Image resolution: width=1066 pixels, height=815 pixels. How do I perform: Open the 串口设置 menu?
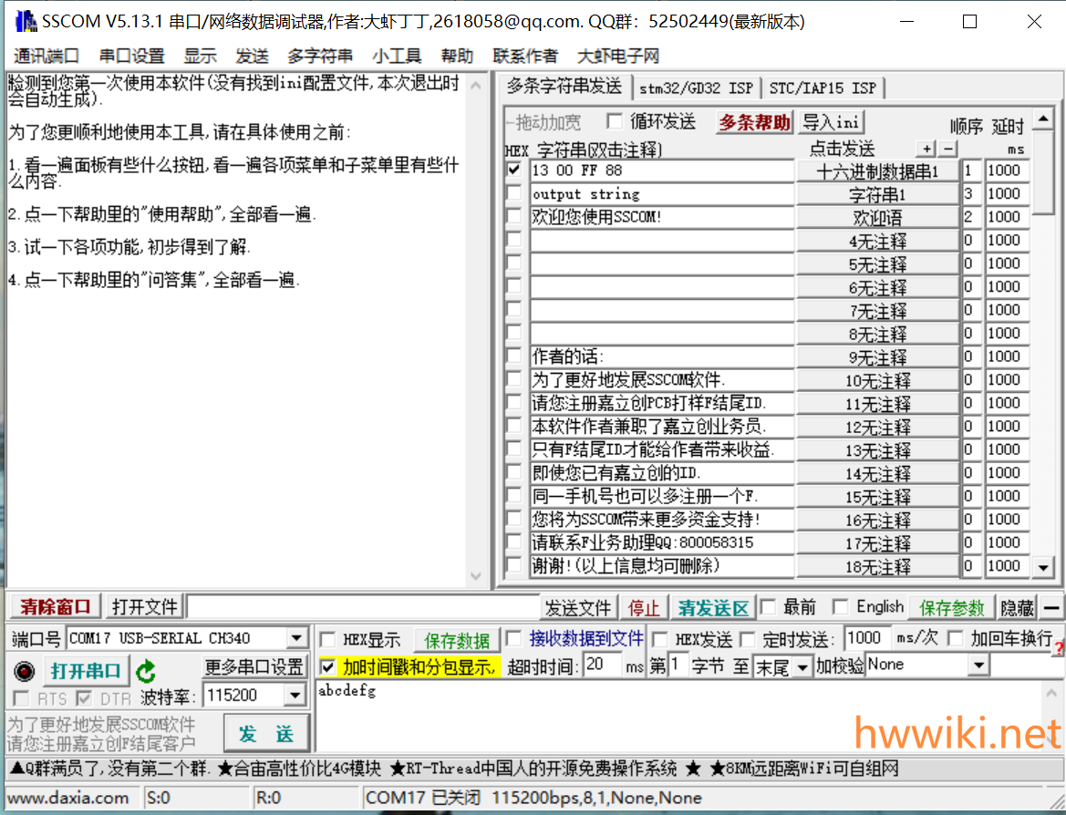[x=131, y=56]
